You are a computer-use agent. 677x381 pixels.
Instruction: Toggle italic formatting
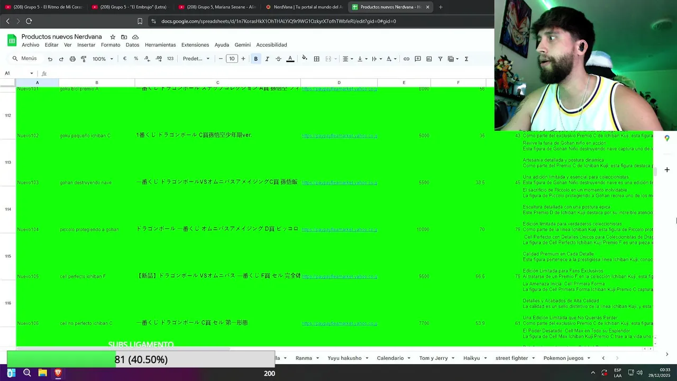coord(267,59)
